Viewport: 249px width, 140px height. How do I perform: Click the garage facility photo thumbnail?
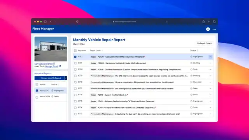point(51,49)
